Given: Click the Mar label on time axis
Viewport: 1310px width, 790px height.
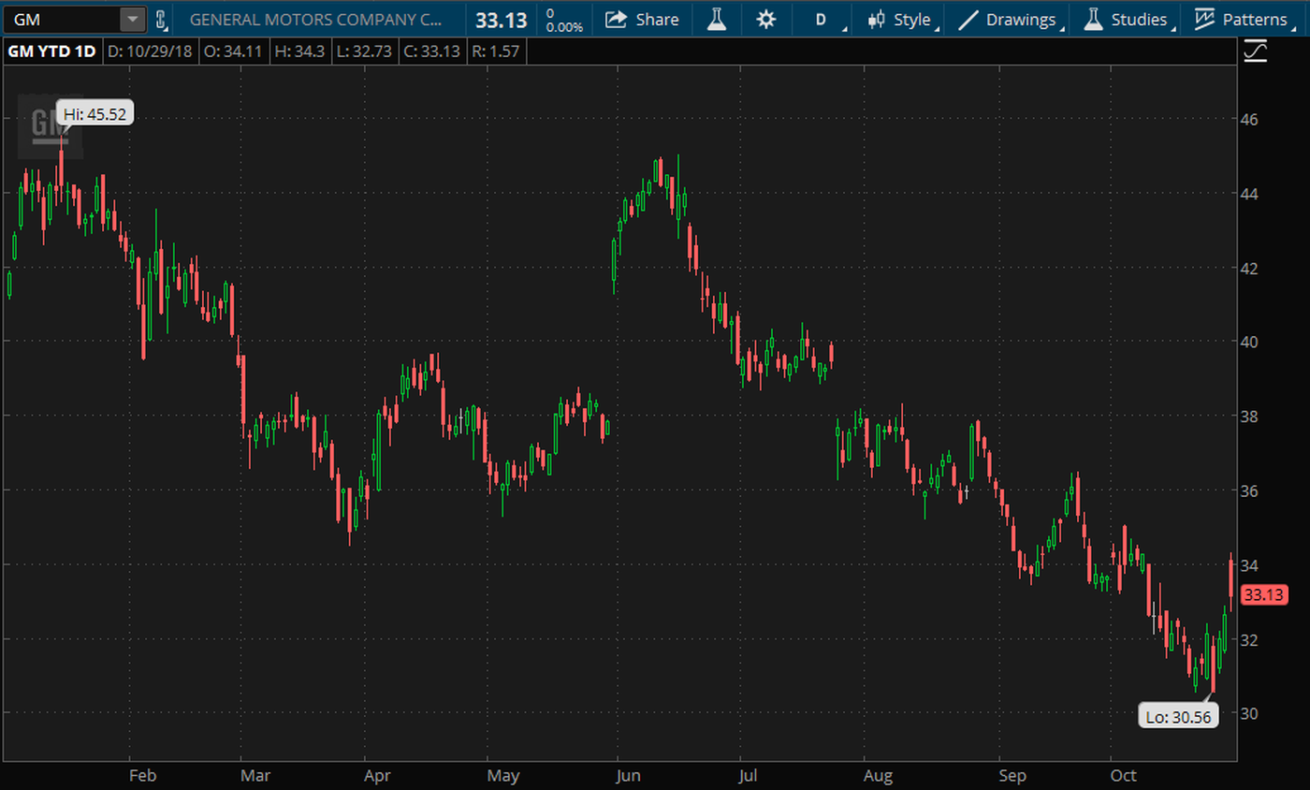Looking at the screenshot, I should [x=255, y=775].
